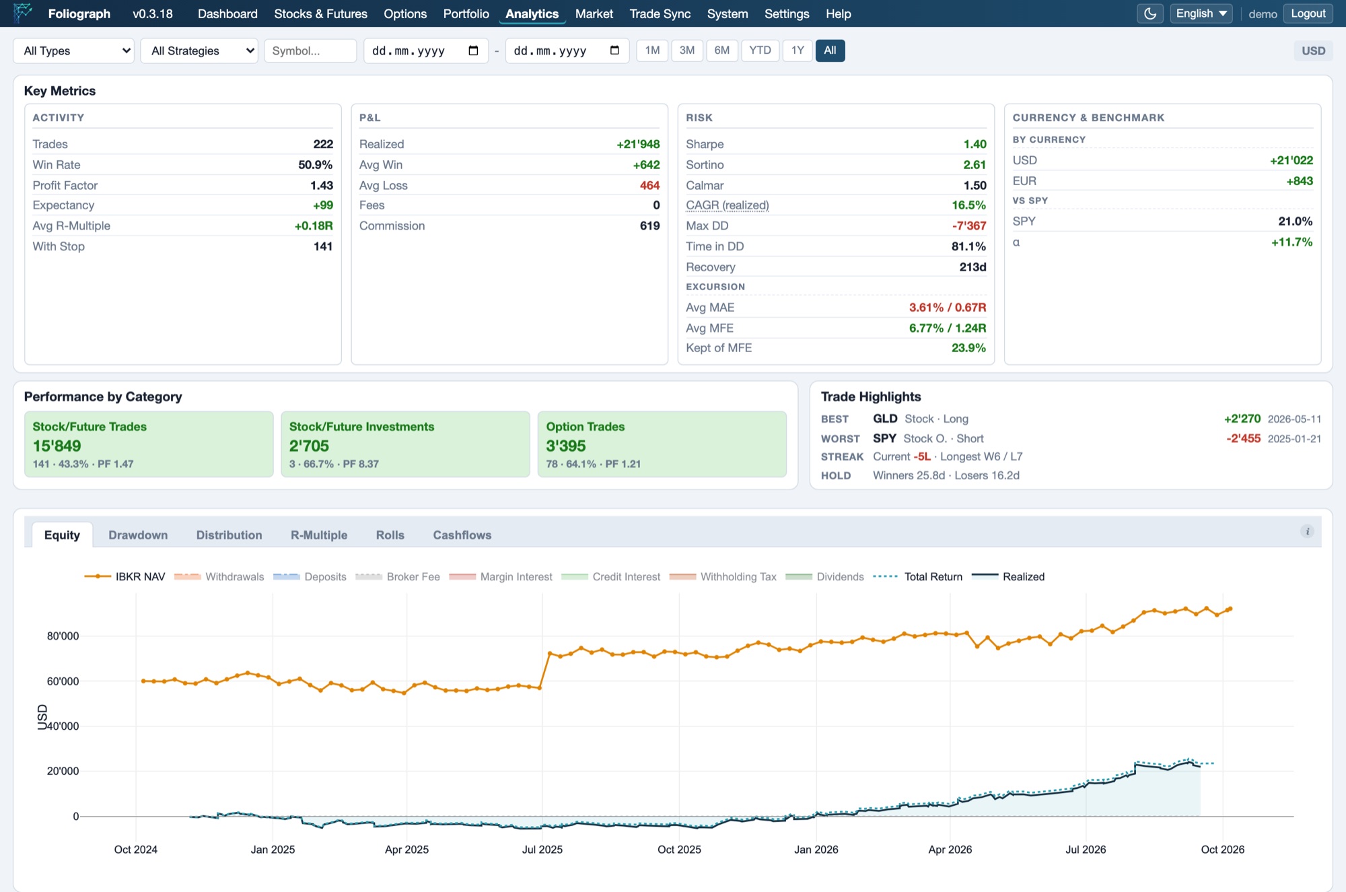Open the Stock/Future Investments card
The image size is (1346, 892).
pyautogui.click(x=405, y=444)
